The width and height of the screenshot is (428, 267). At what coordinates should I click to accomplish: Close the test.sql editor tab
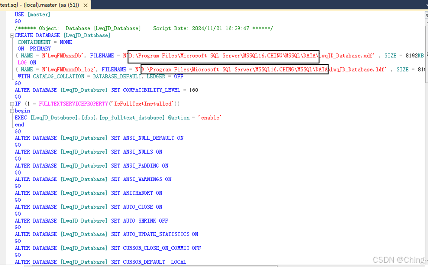coord(86,5)
